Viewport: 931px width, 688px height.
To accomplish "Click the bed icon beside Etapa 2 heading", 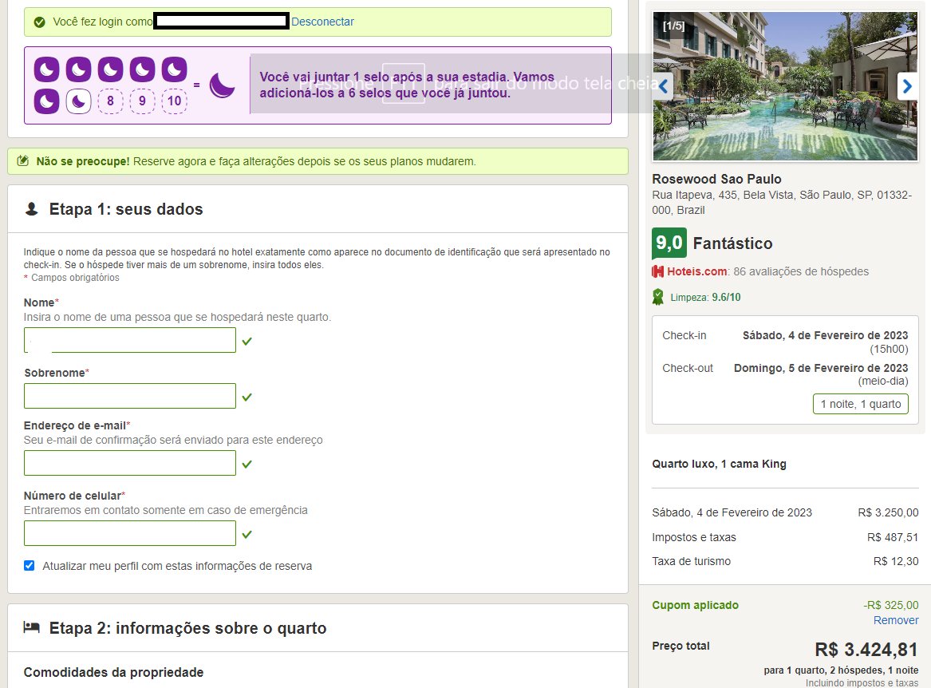I will click(31, 627).
